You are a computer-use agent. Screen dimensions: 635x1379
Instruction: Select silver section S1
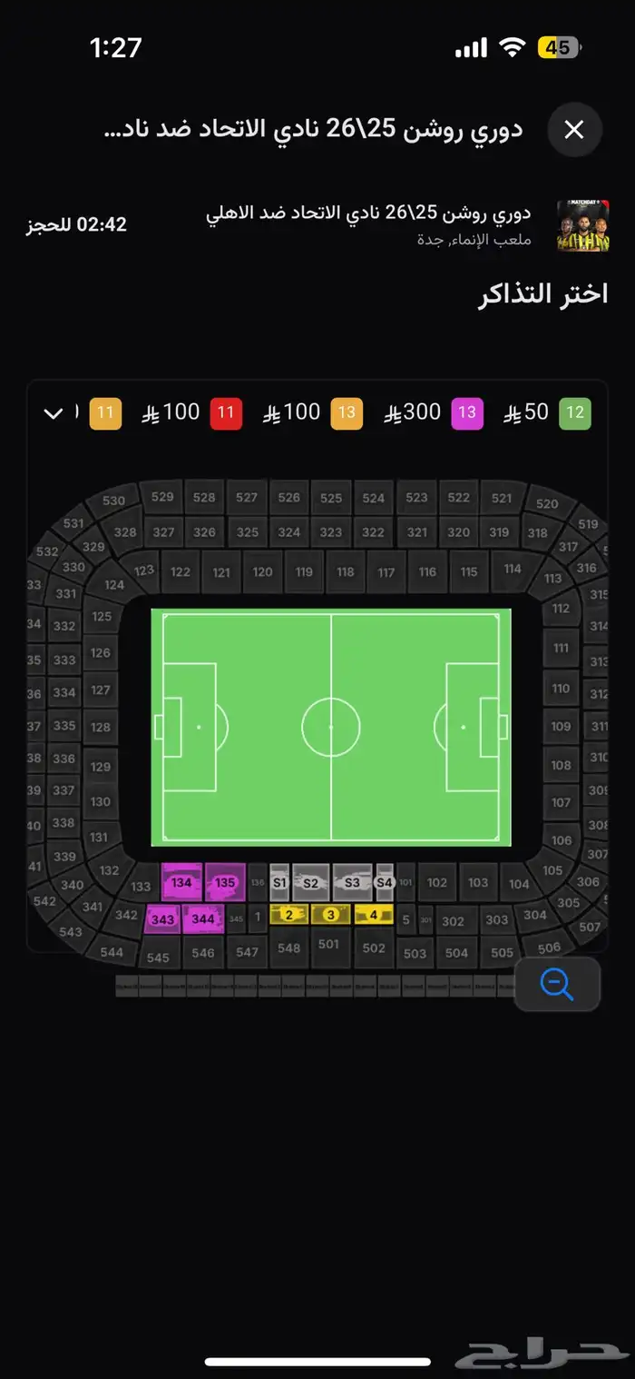coord(279,882)
